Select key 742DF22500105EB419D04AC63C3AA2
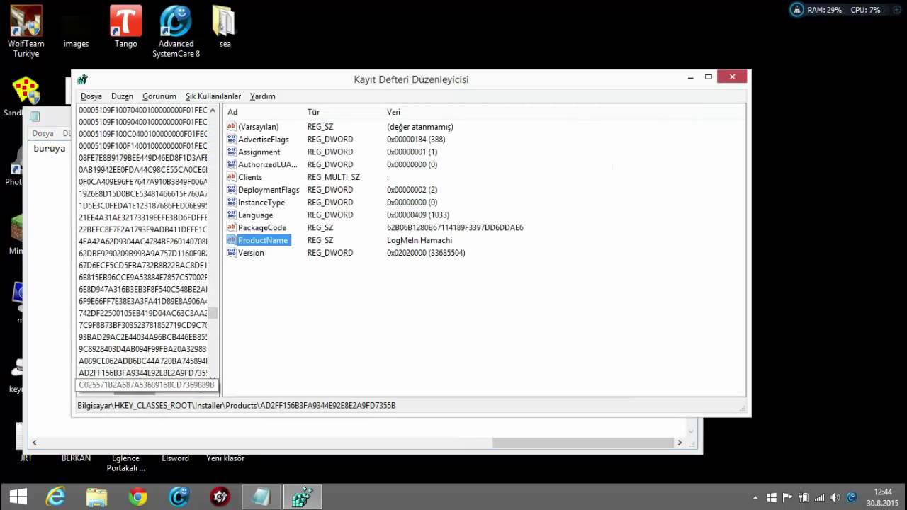Image resolution: width=907 pixels, height=510 pixels. [x=143, y=313]
